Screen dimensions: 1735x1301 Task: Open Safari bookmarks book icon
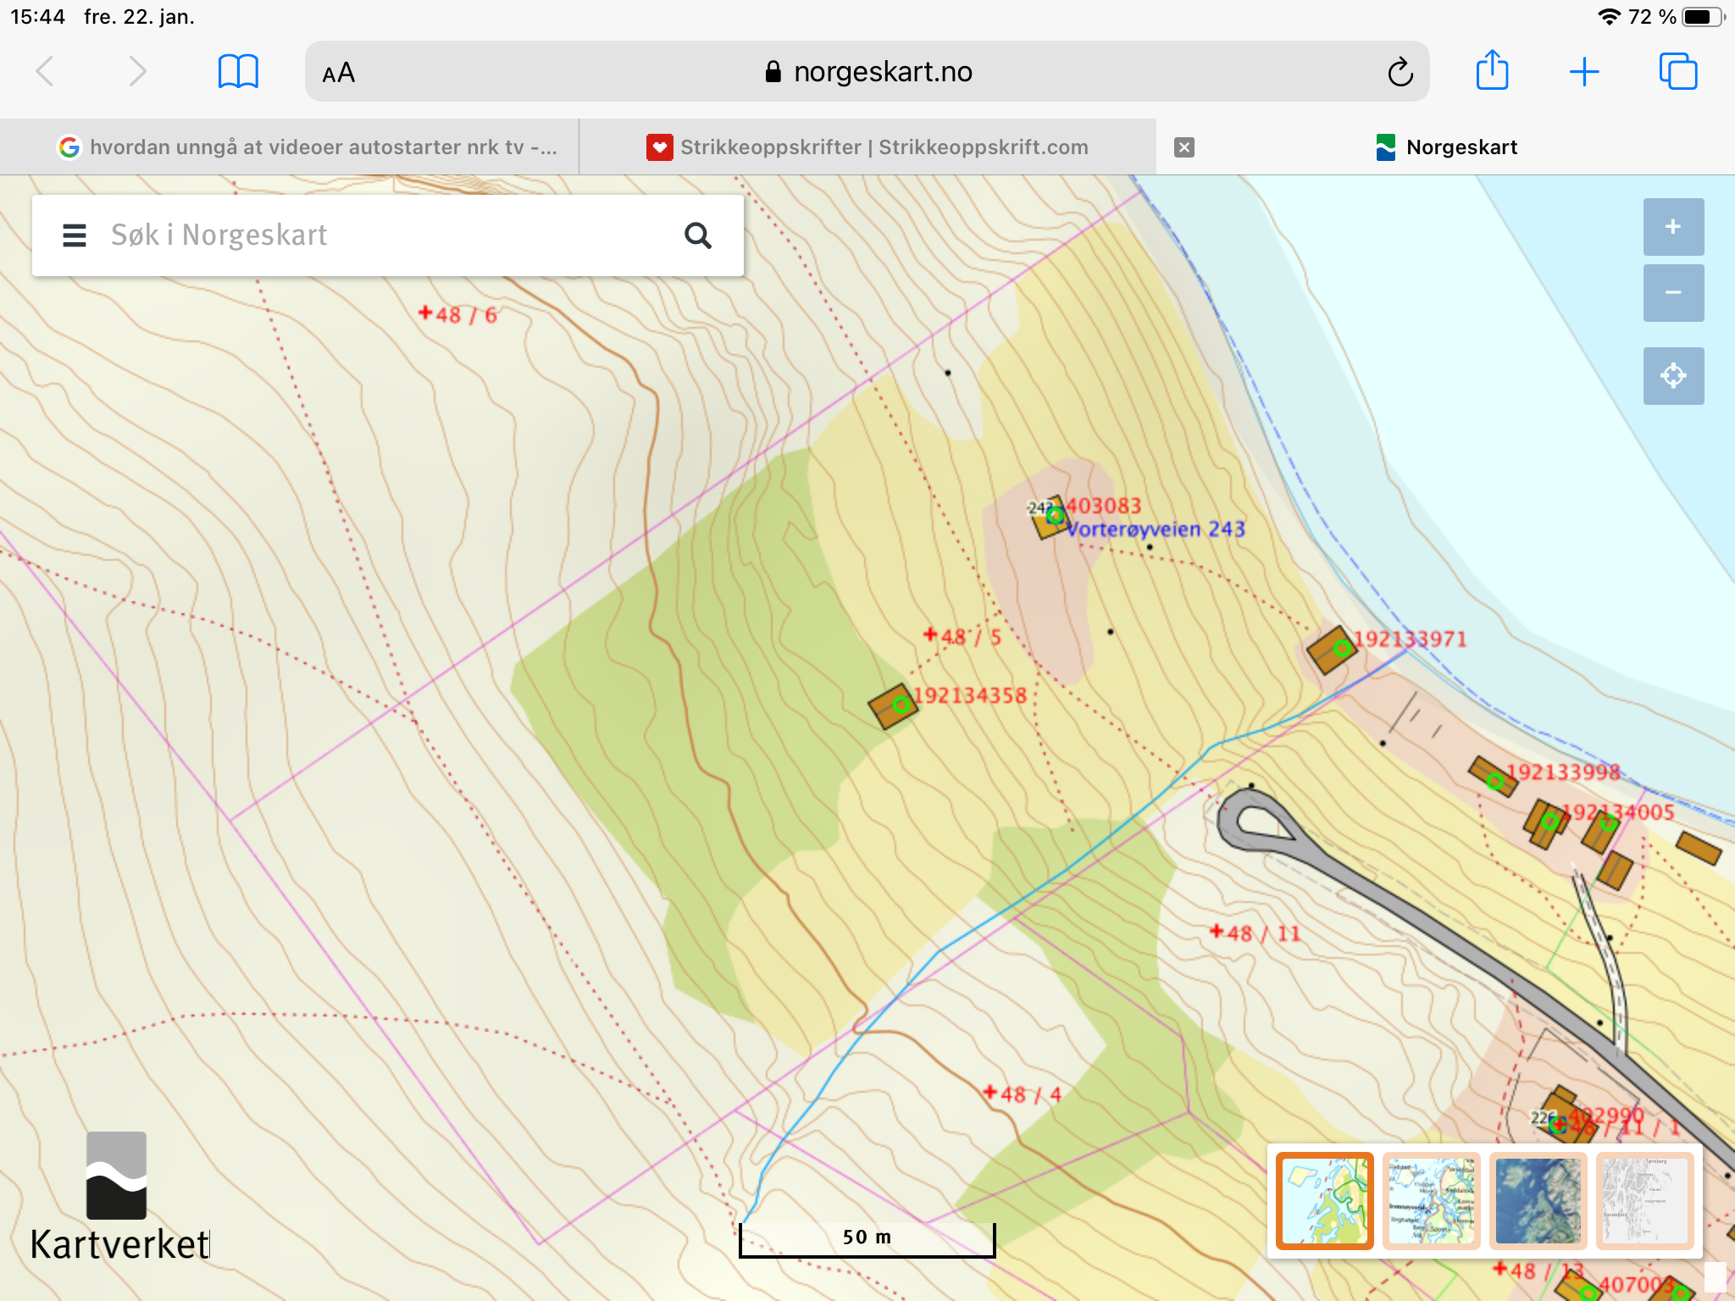(238, 72)
